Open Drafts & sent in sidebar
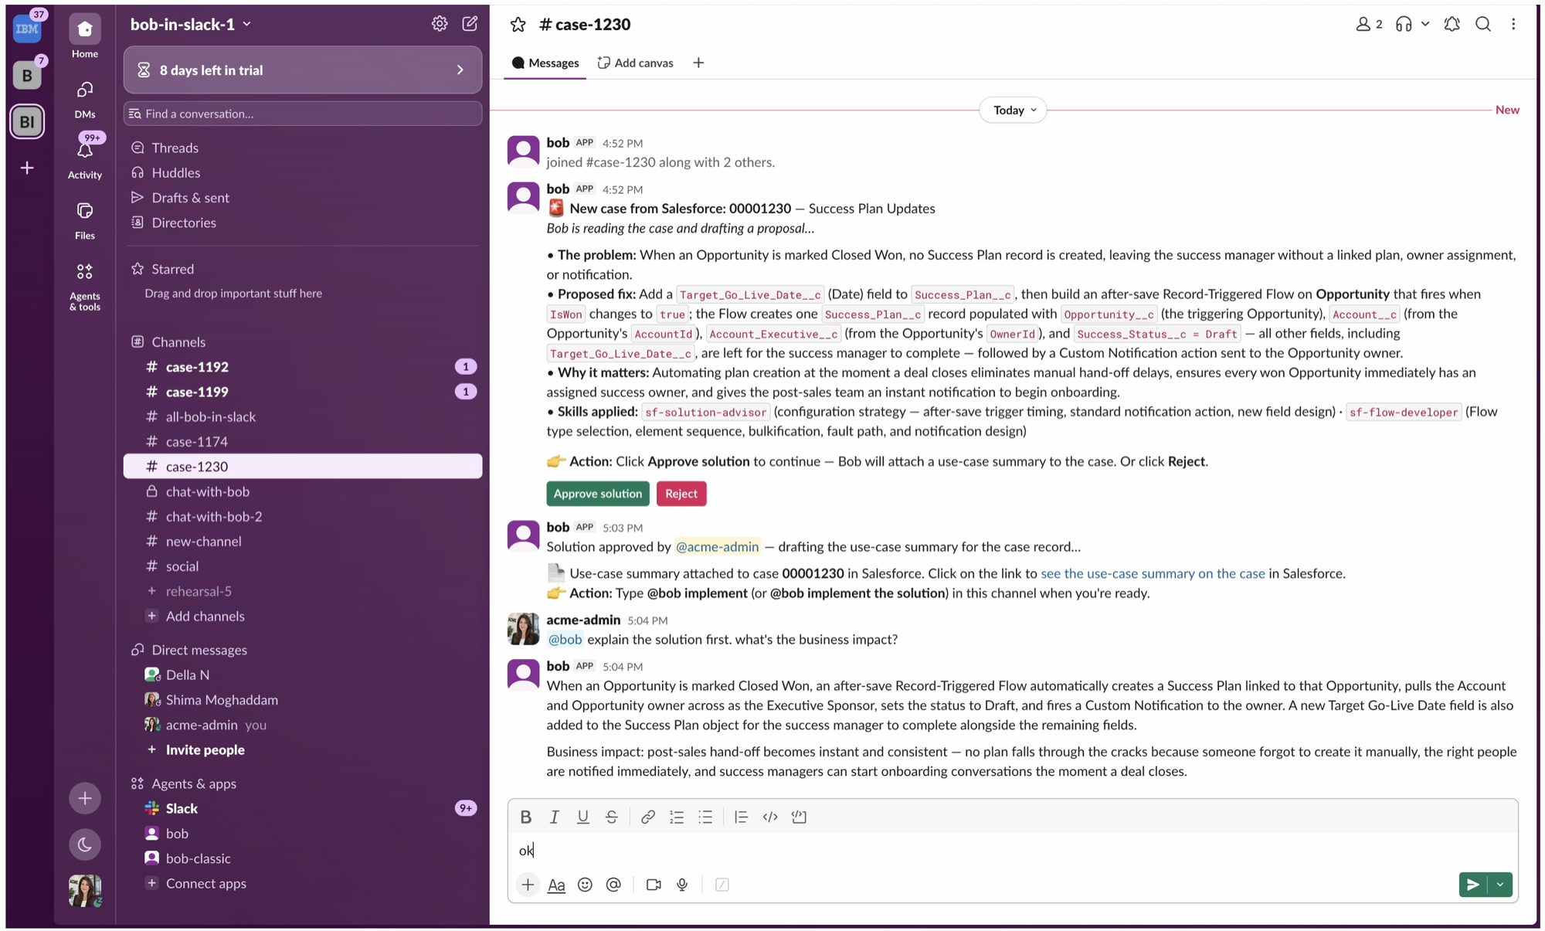This screenshot has height=931, width=1545. tap(303, 198)
